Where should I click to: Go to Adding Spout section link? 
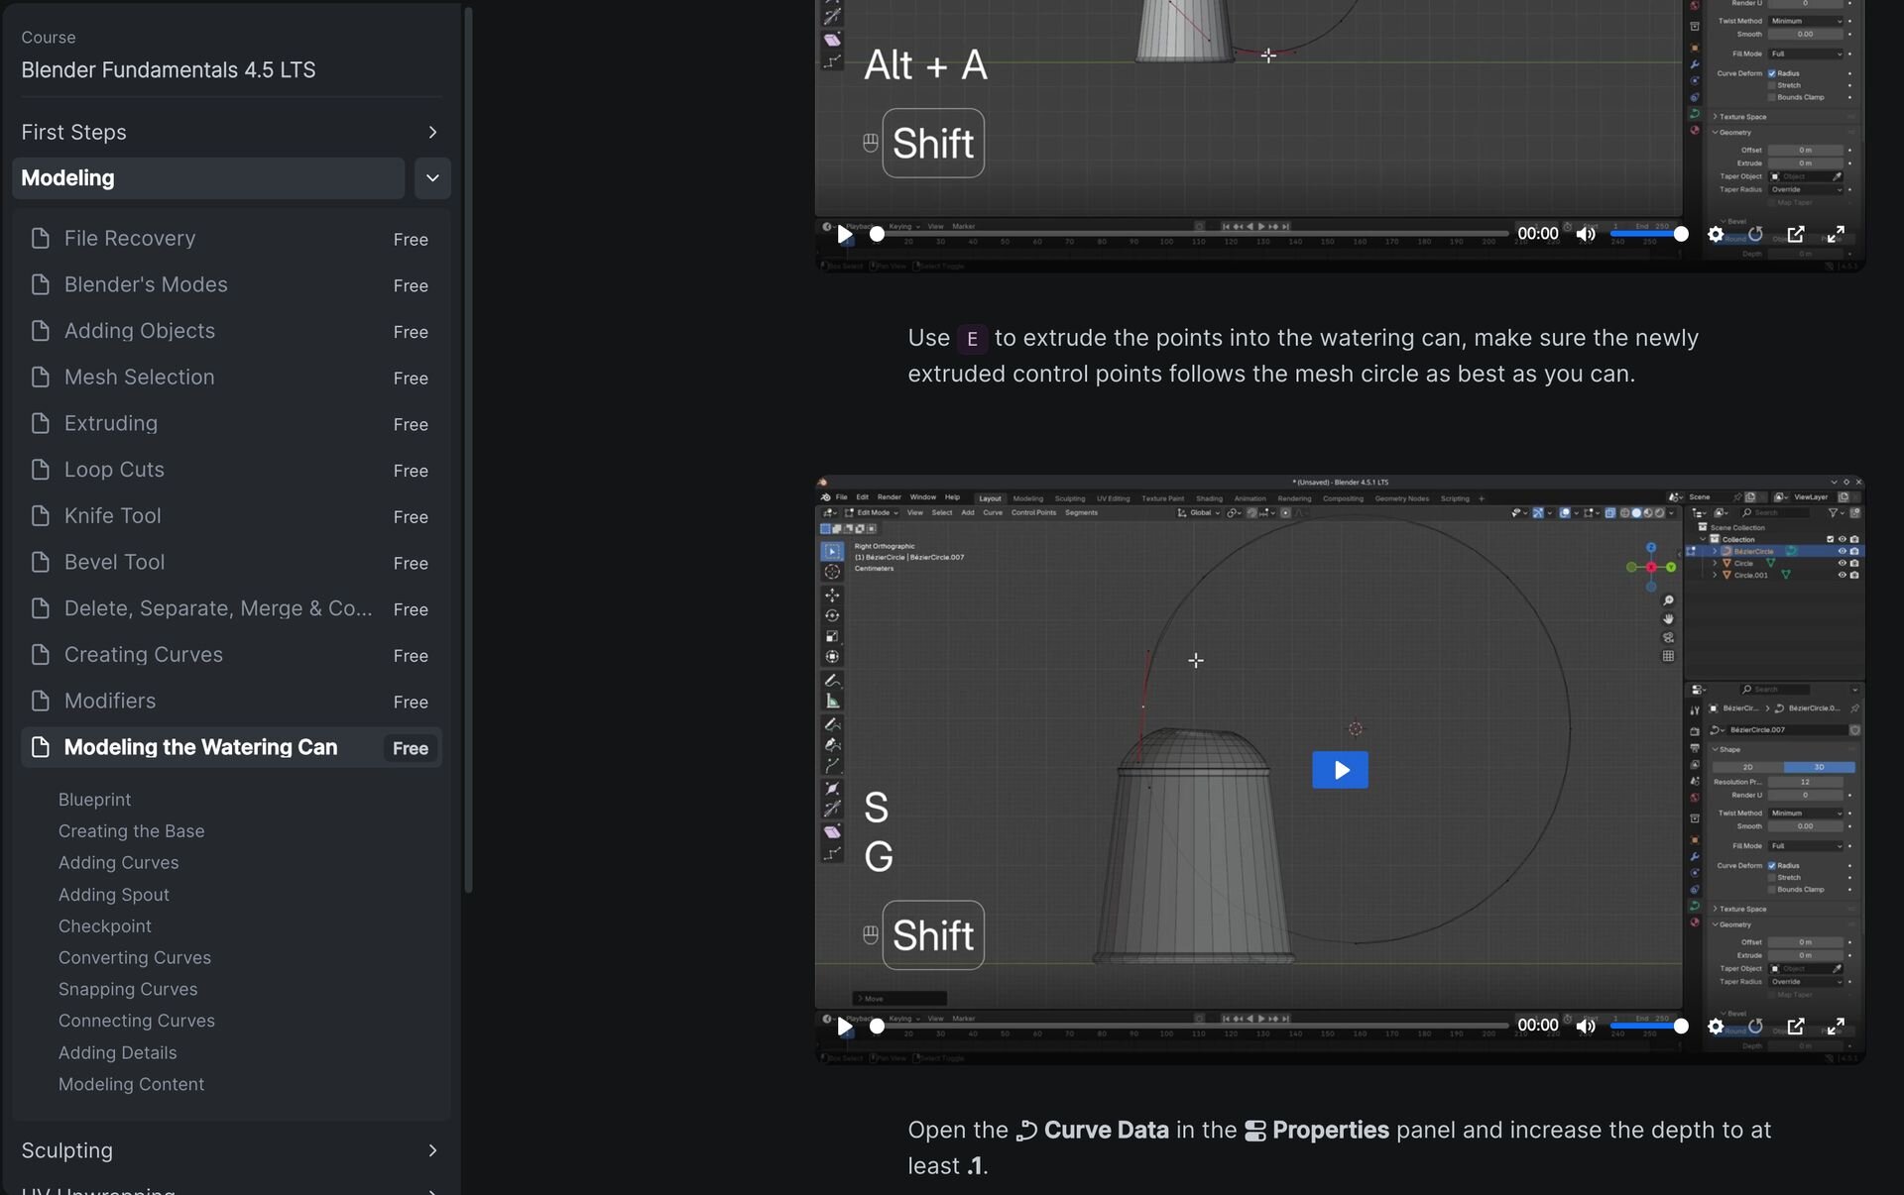pyautogui.click(x=114, y=894)
